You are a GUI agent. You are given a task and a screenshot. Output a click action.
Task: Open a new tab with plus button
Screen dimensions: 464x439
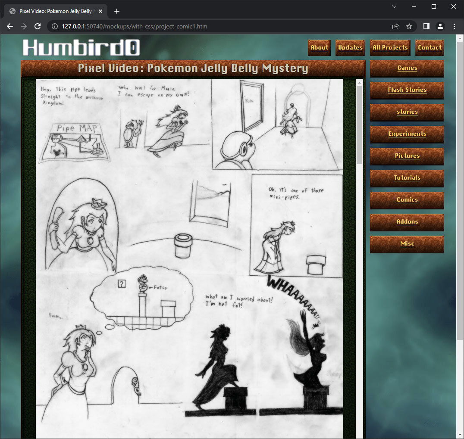click(x=116, y=11)
